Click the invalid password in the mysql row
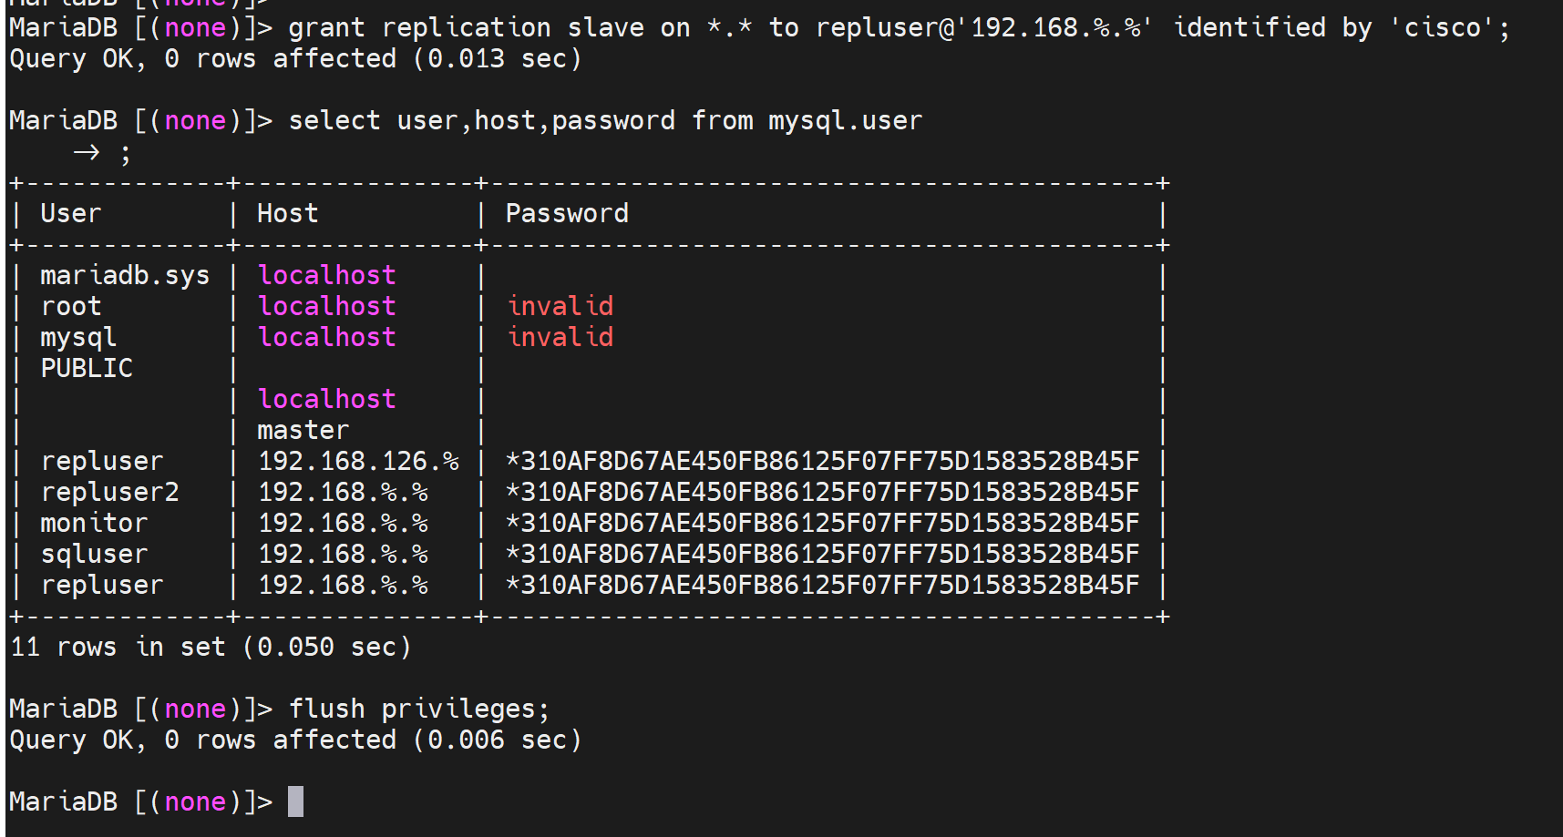 coord(560,337)
